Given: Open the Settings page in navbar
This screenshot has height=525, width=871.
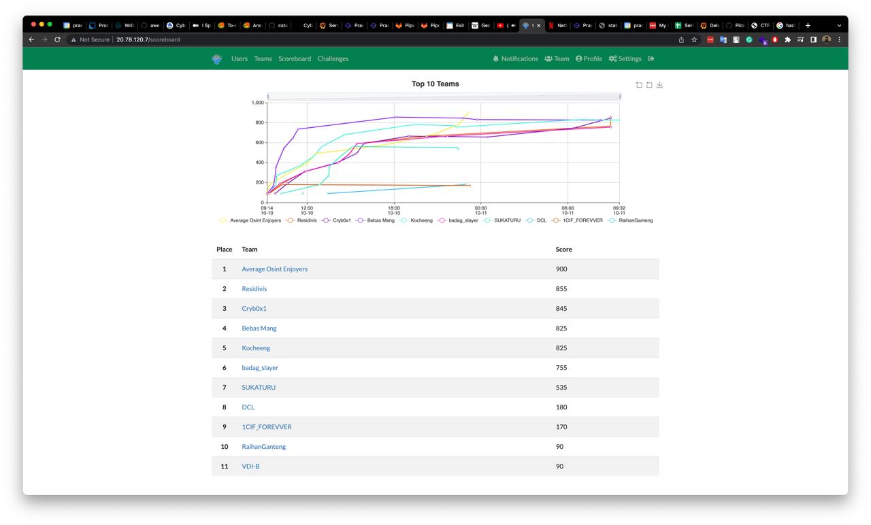Looking at the screenshot, I should click(x=625, y=59).
